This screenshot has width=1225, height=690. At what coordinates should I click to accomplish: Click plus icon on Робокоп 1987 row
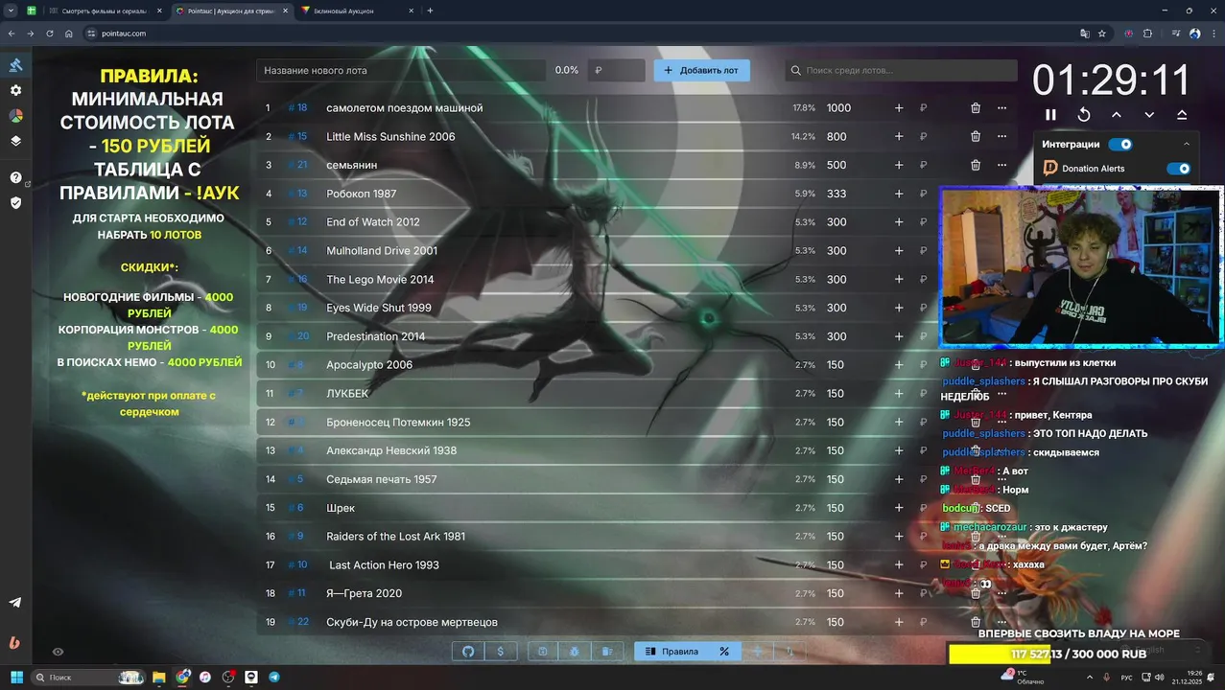[x=899, y=194]
